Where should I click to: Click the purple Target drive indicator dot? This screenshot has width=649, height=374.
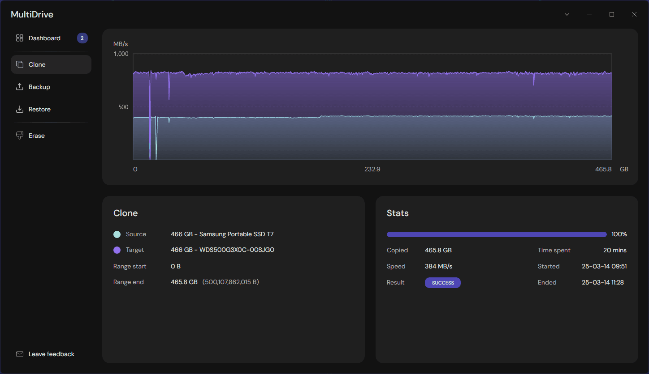click(x=117, y=250)
